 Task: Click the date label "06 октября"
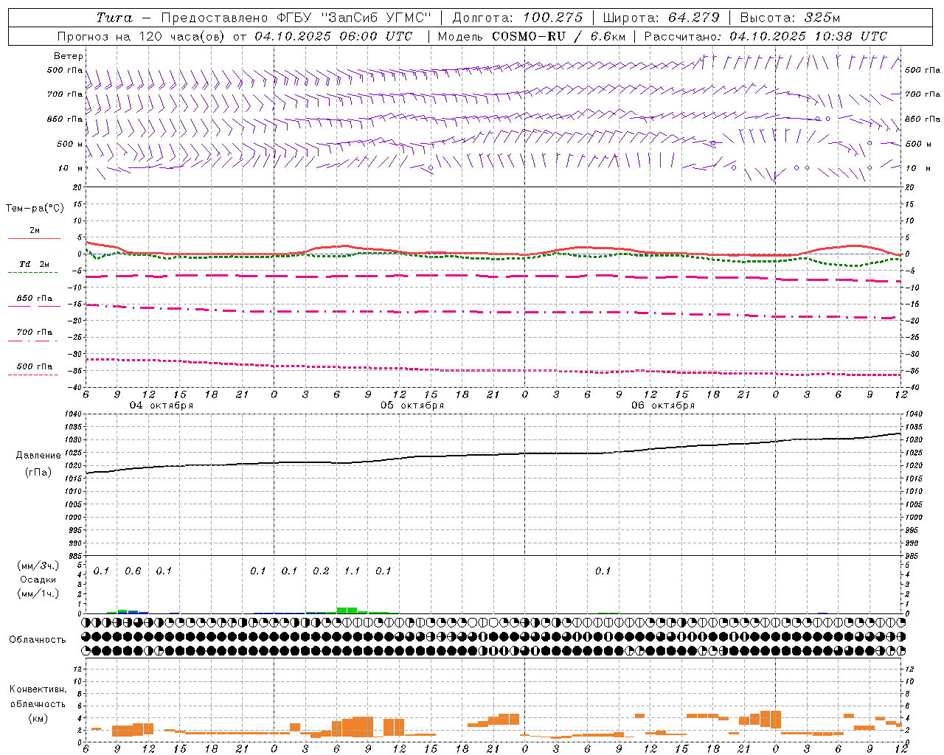tap(663, 406)
